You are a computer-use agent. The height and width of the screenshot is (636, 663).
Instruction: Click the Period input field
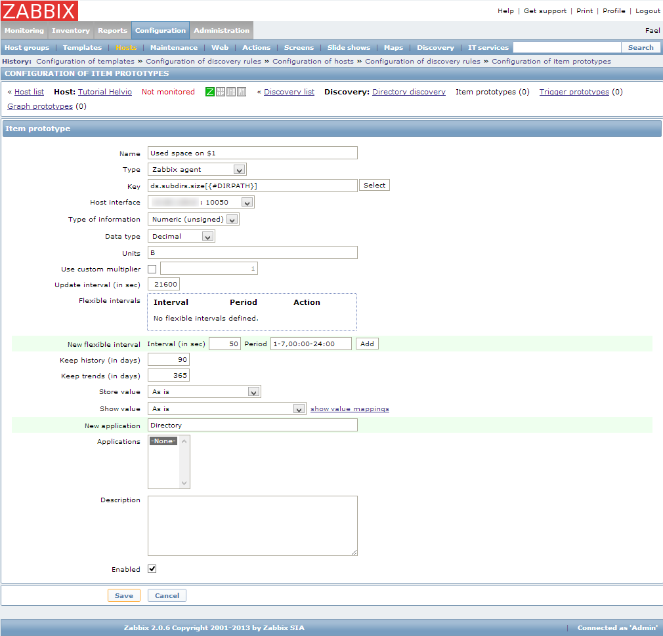[310, 344]
